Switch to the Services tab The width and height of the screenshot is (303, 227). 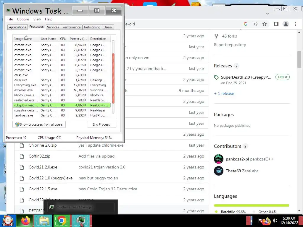53,27
